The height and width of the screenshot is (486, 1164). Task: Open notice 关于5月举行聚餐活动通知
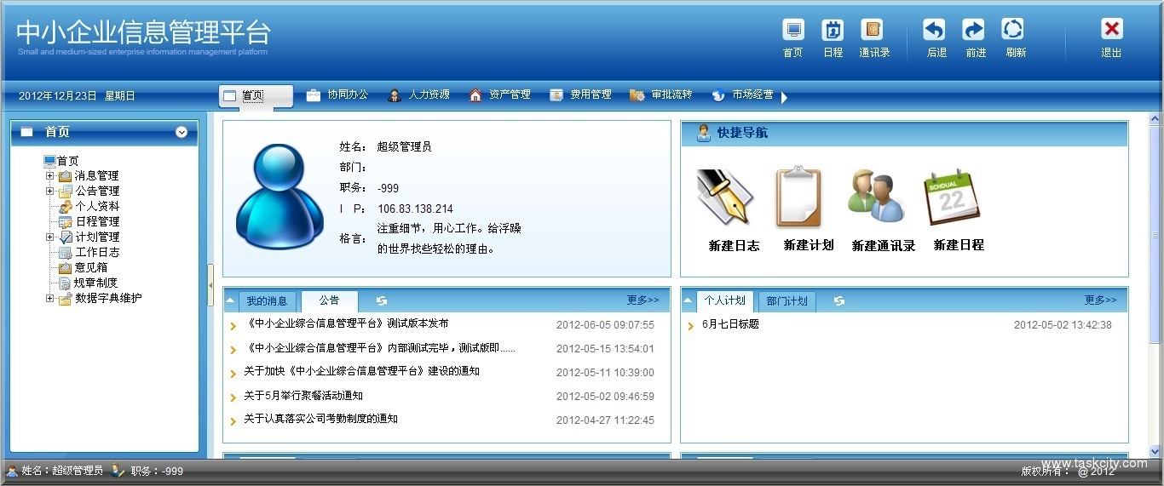pyautogui.click(x=303, y=396)
